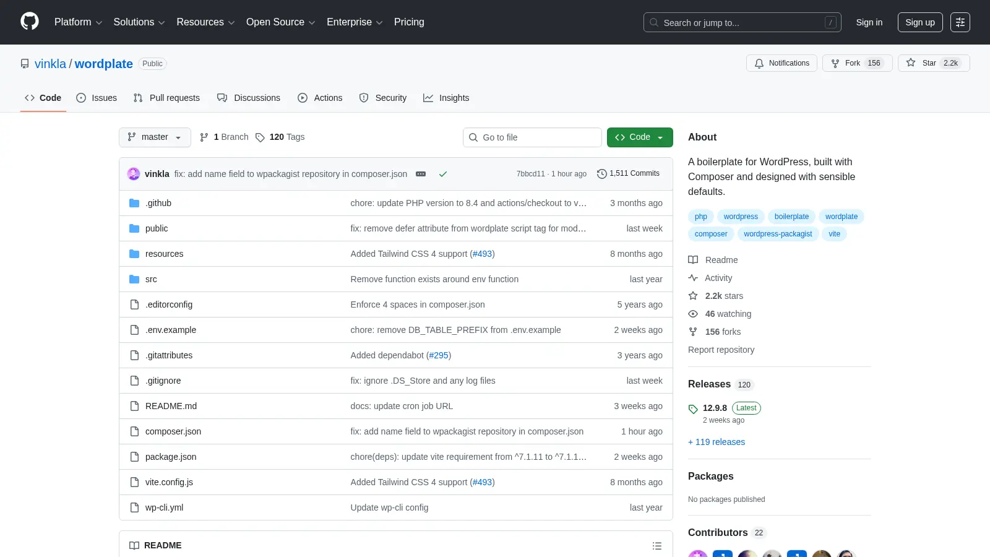Viewport: 990px width, 557px height.
Task: View the green check status of latest commit
Action: tap(443, 174)
